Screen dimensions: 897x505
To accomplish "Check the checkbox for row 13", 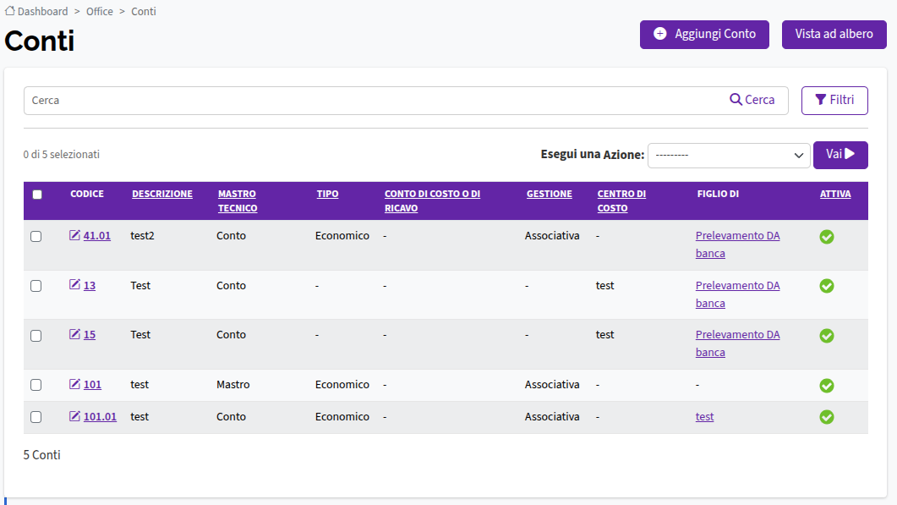I will tap(36, 286).
